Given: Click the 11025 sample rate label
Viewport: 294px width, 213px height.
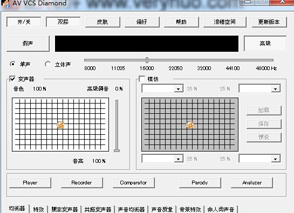Looking at the screenshot, I should pyautogui.click(x=118, y=68).
